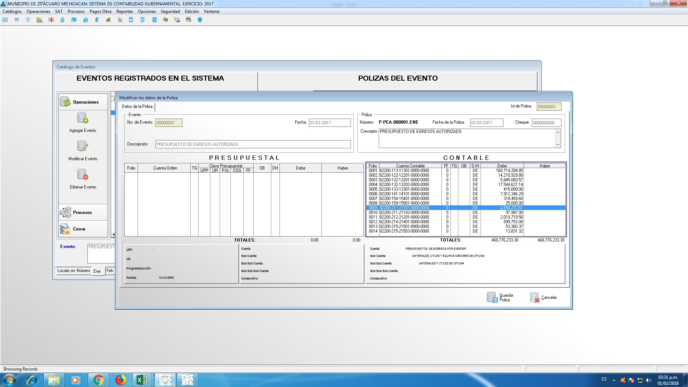Click the Agregar Evento icon
Viewport: 688px width, 387px height.
[x=83, y=118]
